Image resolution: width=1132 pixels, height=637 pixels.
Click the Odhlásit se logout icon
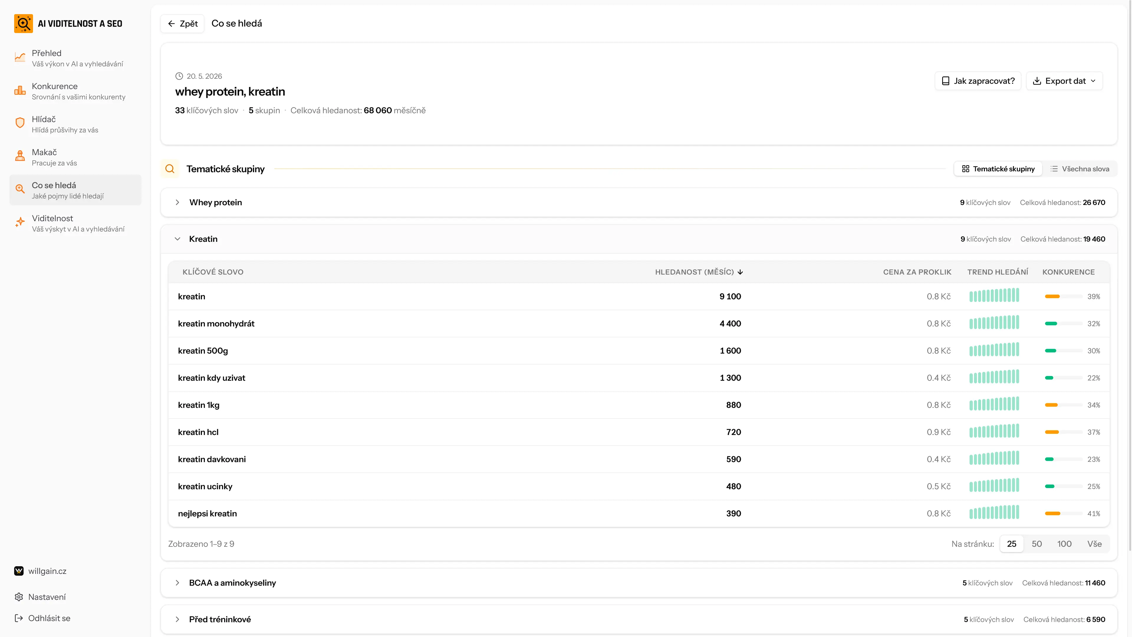(19, 618)
